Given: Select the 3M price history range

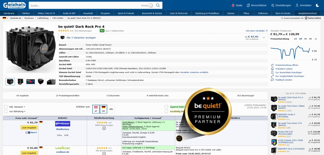Looking at the screenshot, I should pos(305,39).
